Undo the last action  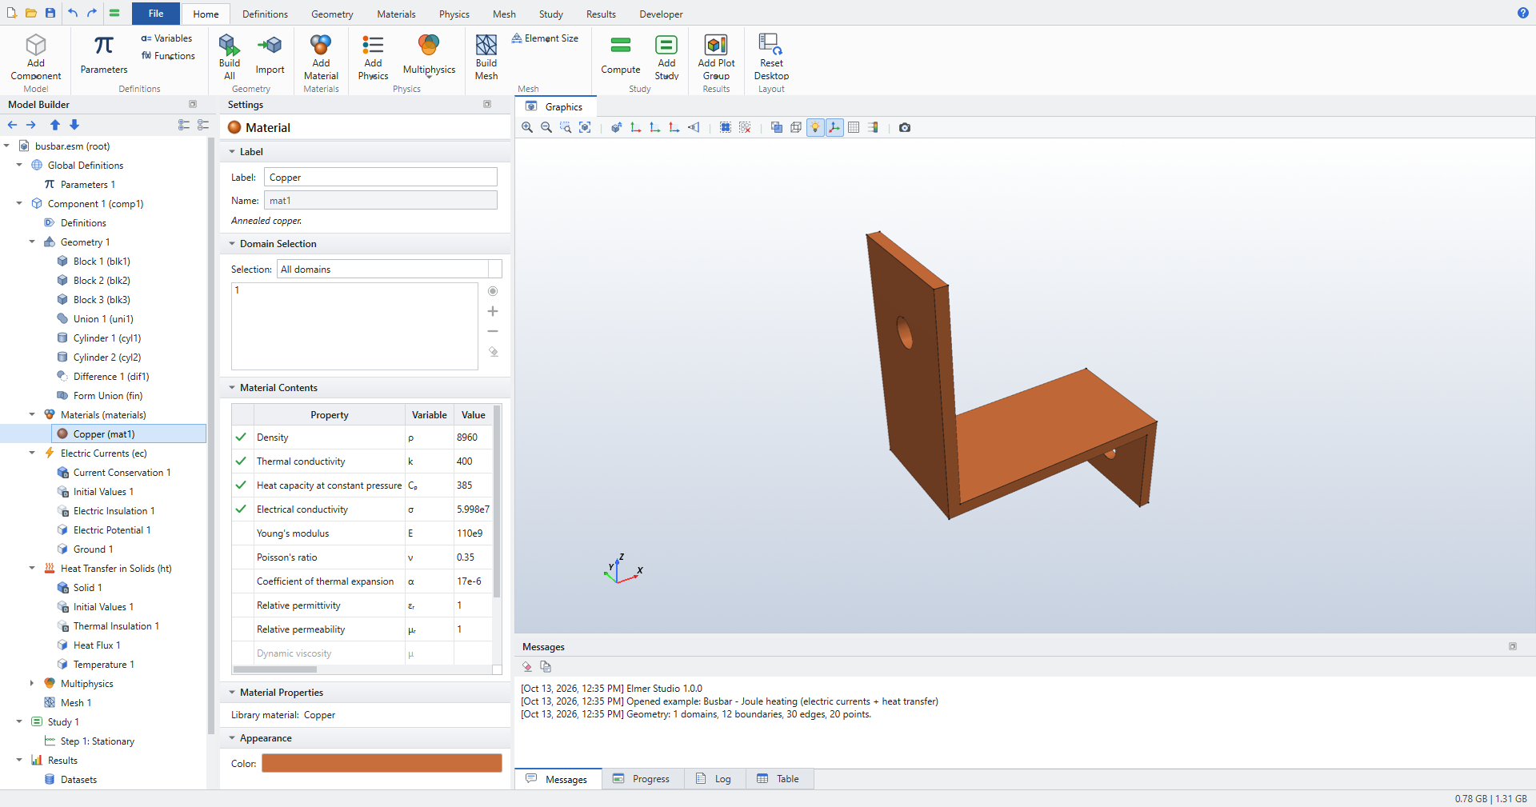73,13
